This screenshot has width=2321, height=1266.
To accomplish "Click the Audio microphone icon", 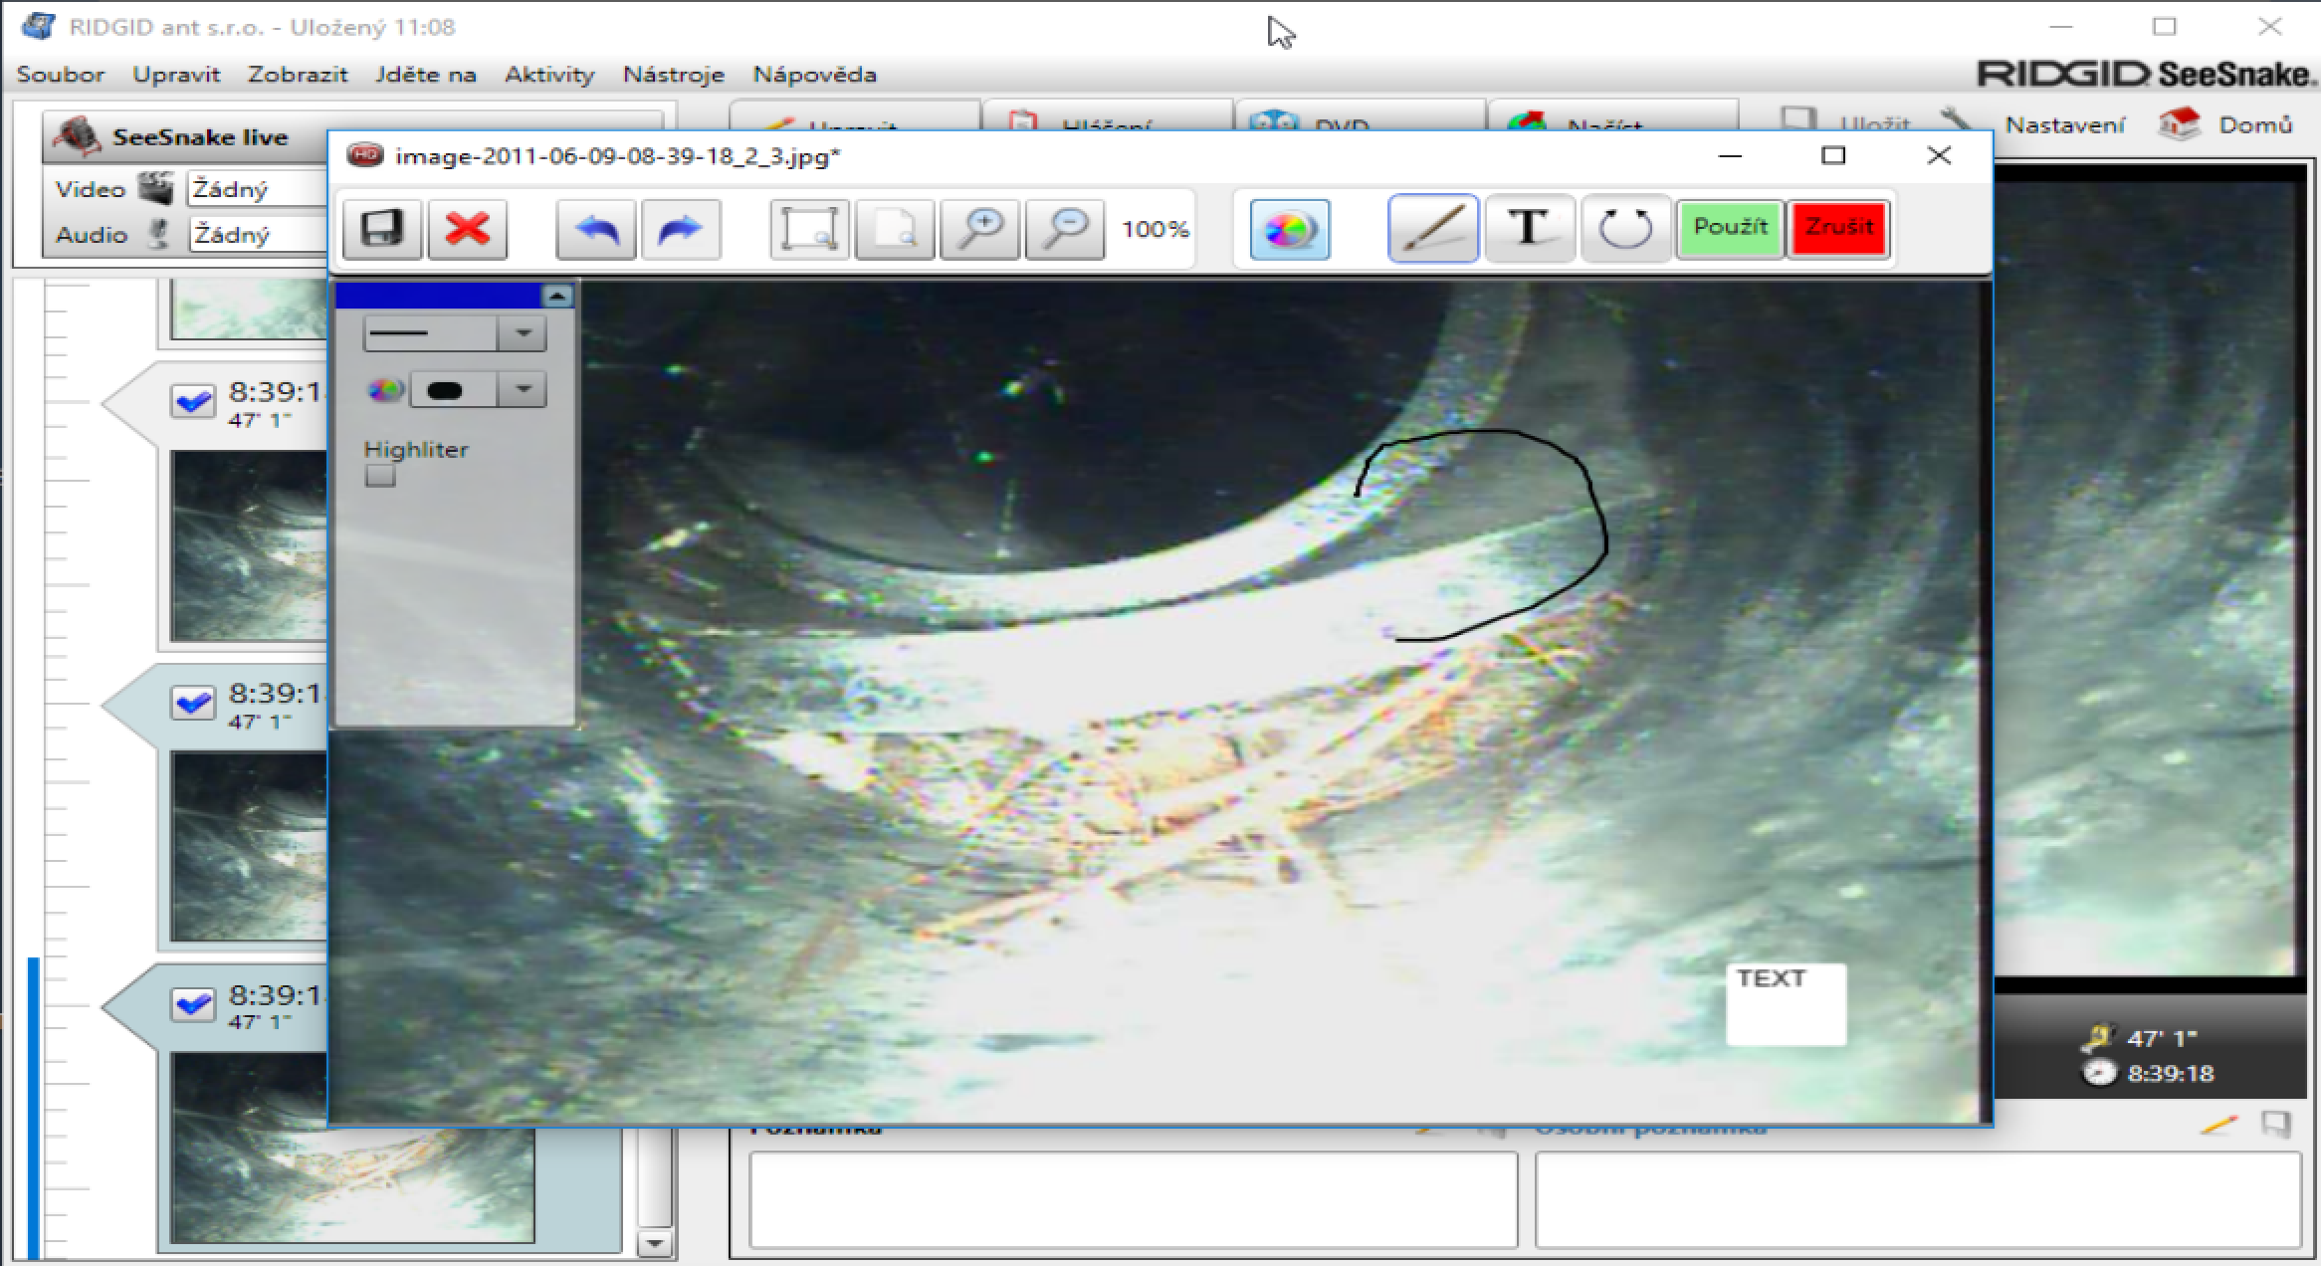I will tap(157, 234).
